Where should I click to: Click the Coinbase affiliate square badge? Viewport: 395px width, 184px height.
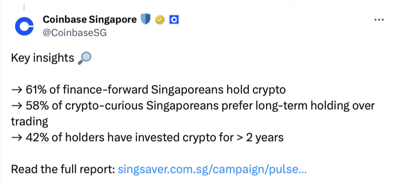(x=173, y=20)
